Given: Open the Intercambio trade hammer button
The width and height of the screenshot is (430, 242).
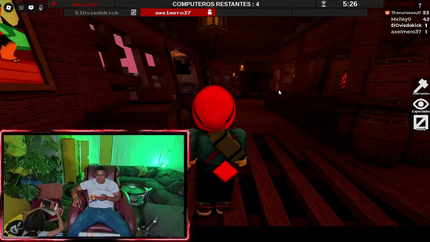Looking at the screenshot, I should click(x=421, y=87).
